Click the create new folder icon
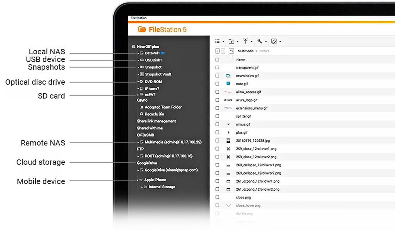This screenshot has width=395, height=231. pyautogui.click(x=231, y=42)
